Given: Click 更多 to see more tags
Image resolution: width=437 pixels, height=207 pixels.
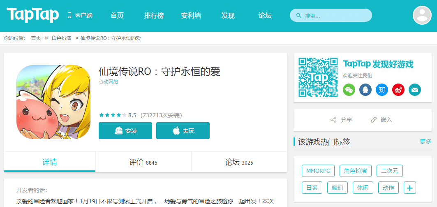Looking at the screenshot, I should [x=425, y=142].
